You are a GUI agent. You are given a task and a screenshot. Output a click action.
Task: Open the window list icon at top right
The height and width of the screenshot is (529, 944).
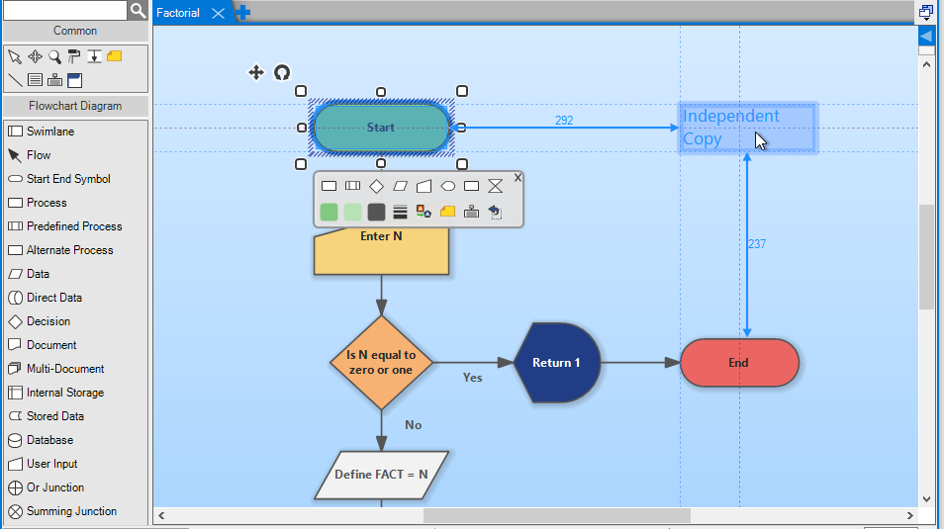pos(926,12)
